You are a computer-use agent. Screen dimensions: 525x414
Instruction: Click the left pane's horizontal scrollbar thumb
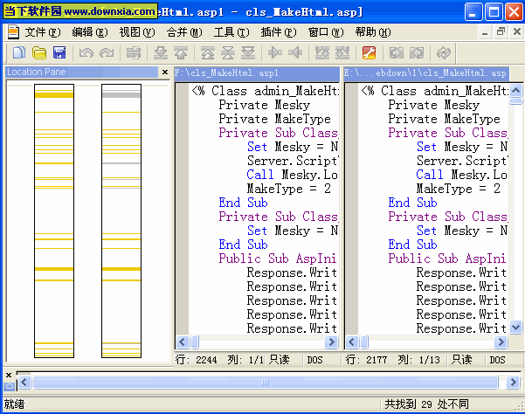pyautogui.click(x=195, y=342)
